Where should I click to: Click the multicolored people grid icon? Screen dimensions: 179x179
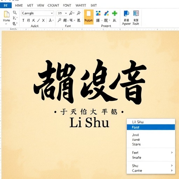[98, 13]
